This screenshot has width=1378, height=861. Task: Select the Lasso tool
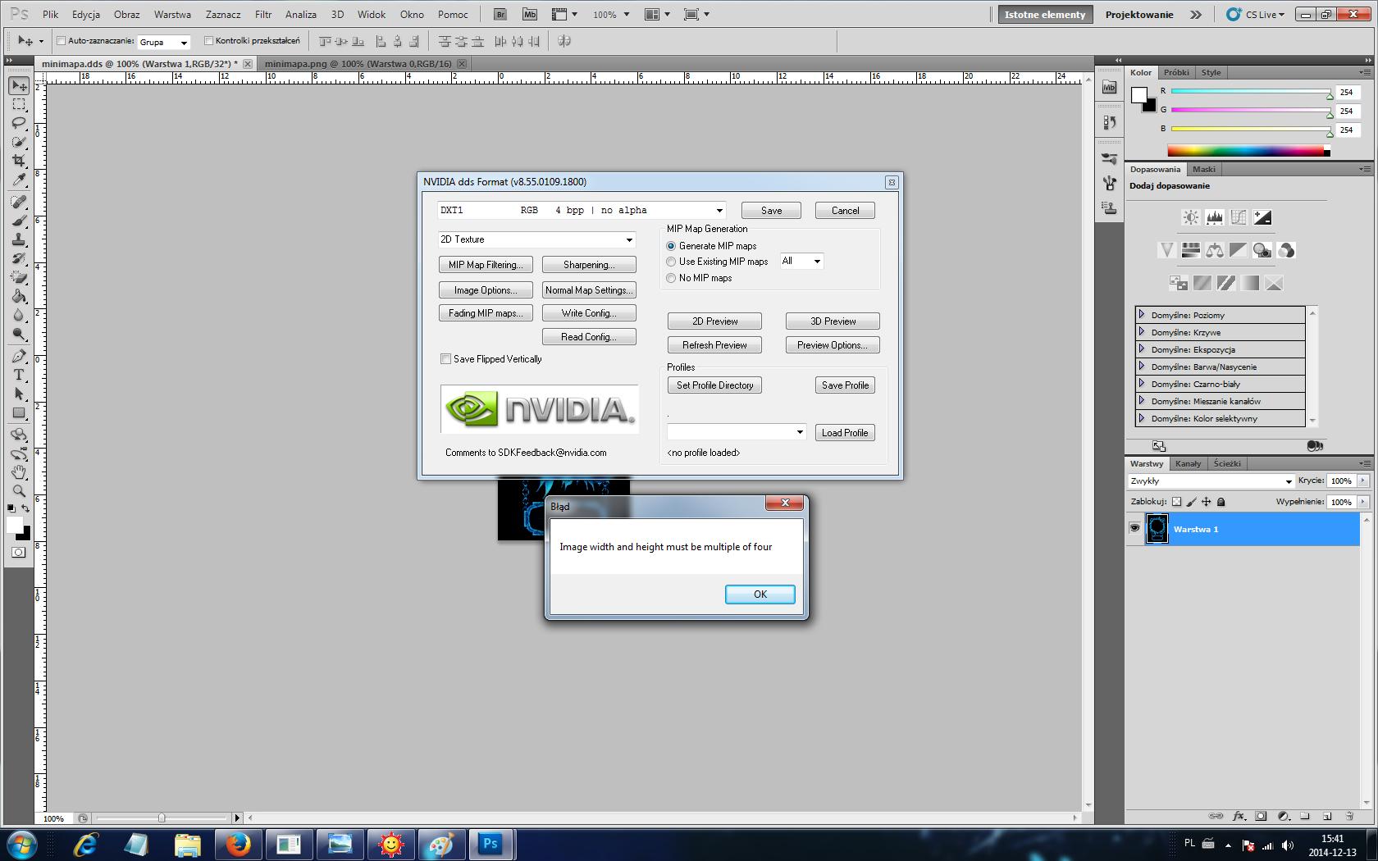[x=19, y=123]
